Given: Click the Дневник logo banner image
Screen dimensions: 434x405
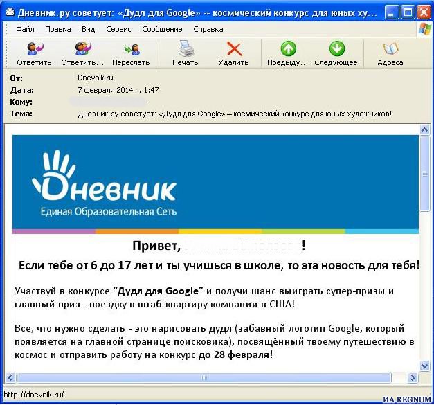Looking at the screenshot, I should pyautogui.click(x=215, y=184).
